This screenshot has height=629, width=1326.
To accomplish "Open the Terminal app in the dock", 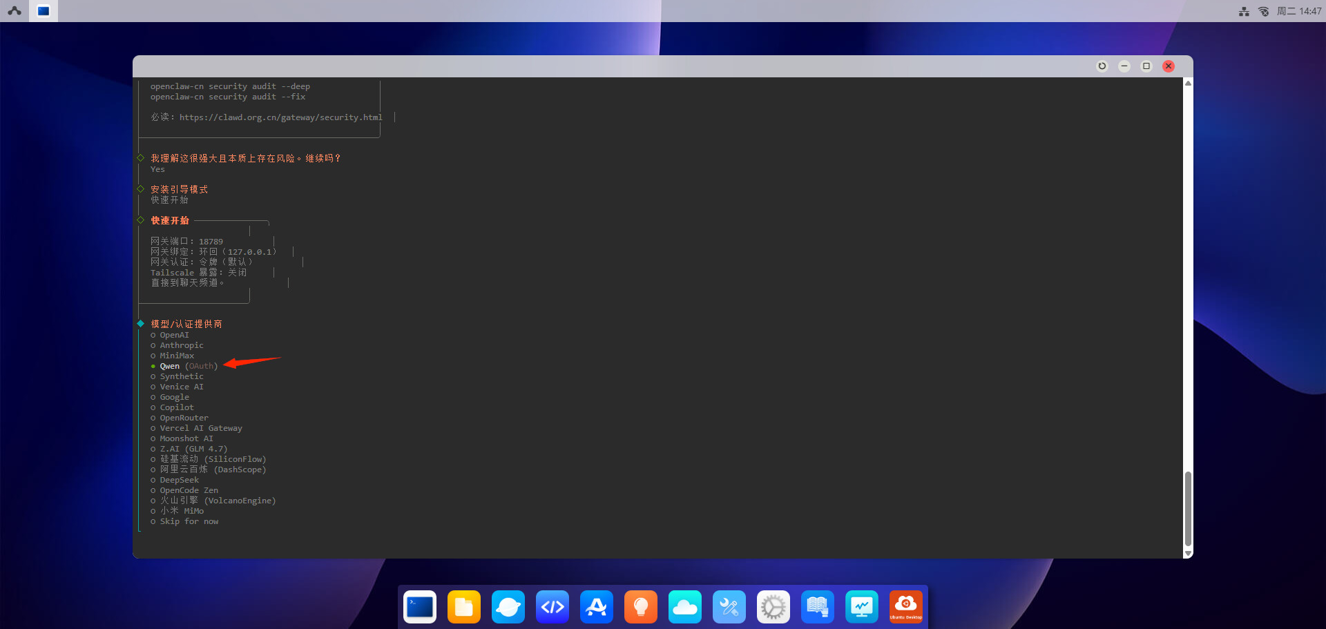I will pyautogui.click(x=420, y=607).
